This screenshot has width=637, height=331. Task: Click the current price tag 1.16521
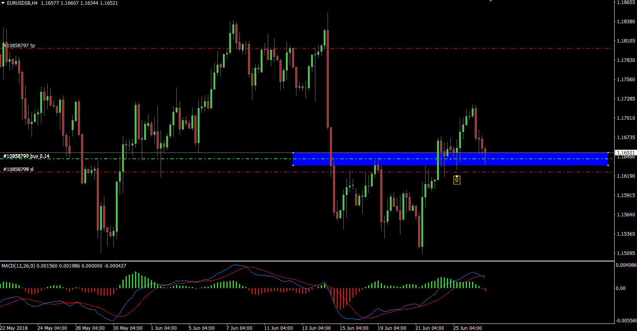(626, 152)
